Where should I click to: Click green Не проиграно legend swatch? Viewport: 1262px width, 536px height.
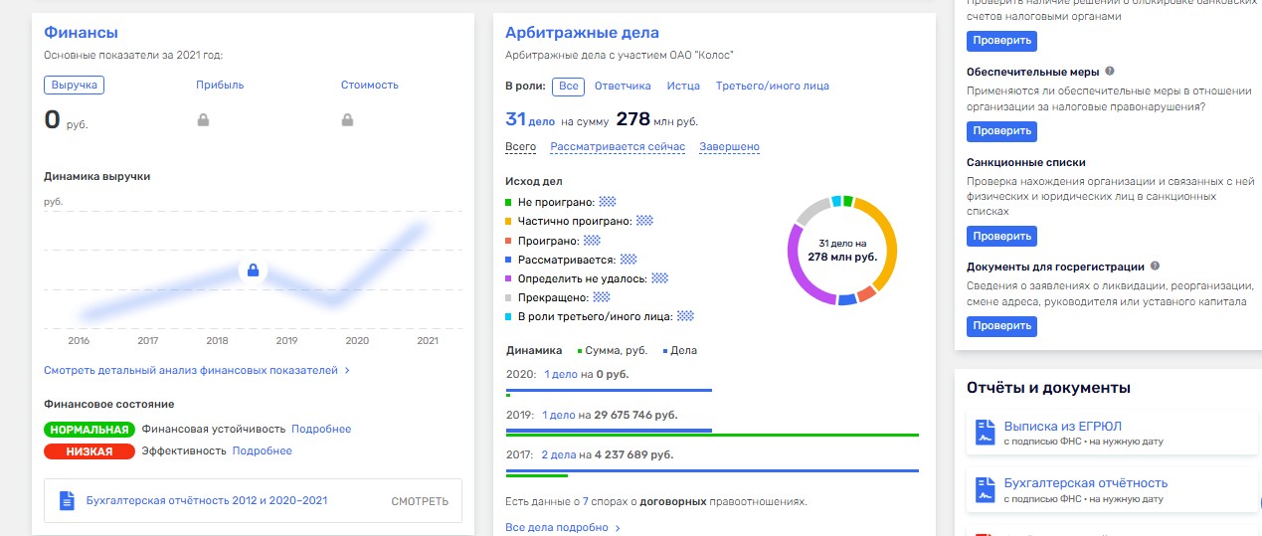(x=509, y=202)
